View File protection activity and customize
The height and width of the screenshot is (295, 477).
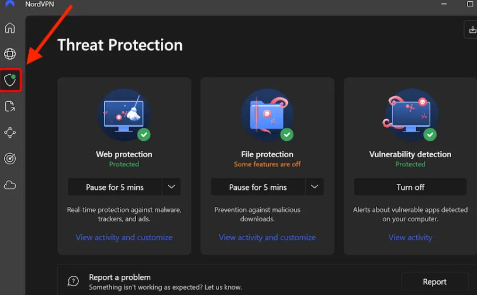point(267,237)
